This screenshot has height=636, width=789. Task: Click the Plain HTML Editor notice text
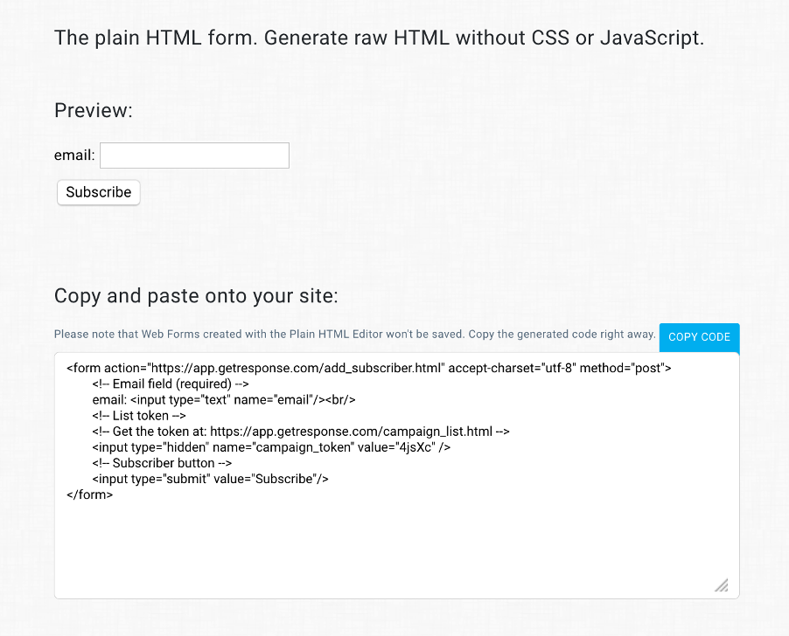click(355, 334)
